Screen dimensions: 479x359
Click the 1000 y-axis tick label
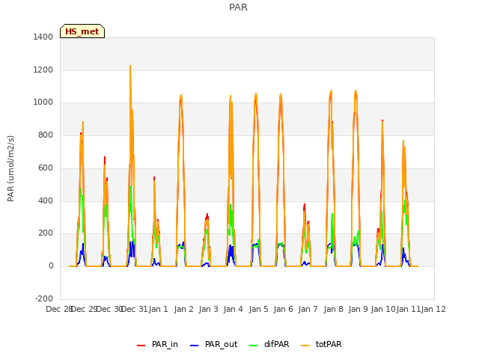[43, 102]
